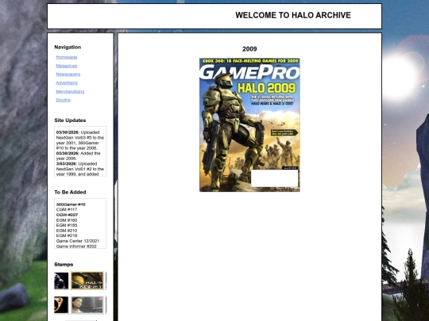Open the Merchandising link
The height and width of the screenshot is (321, 429).
pos(70,91)
